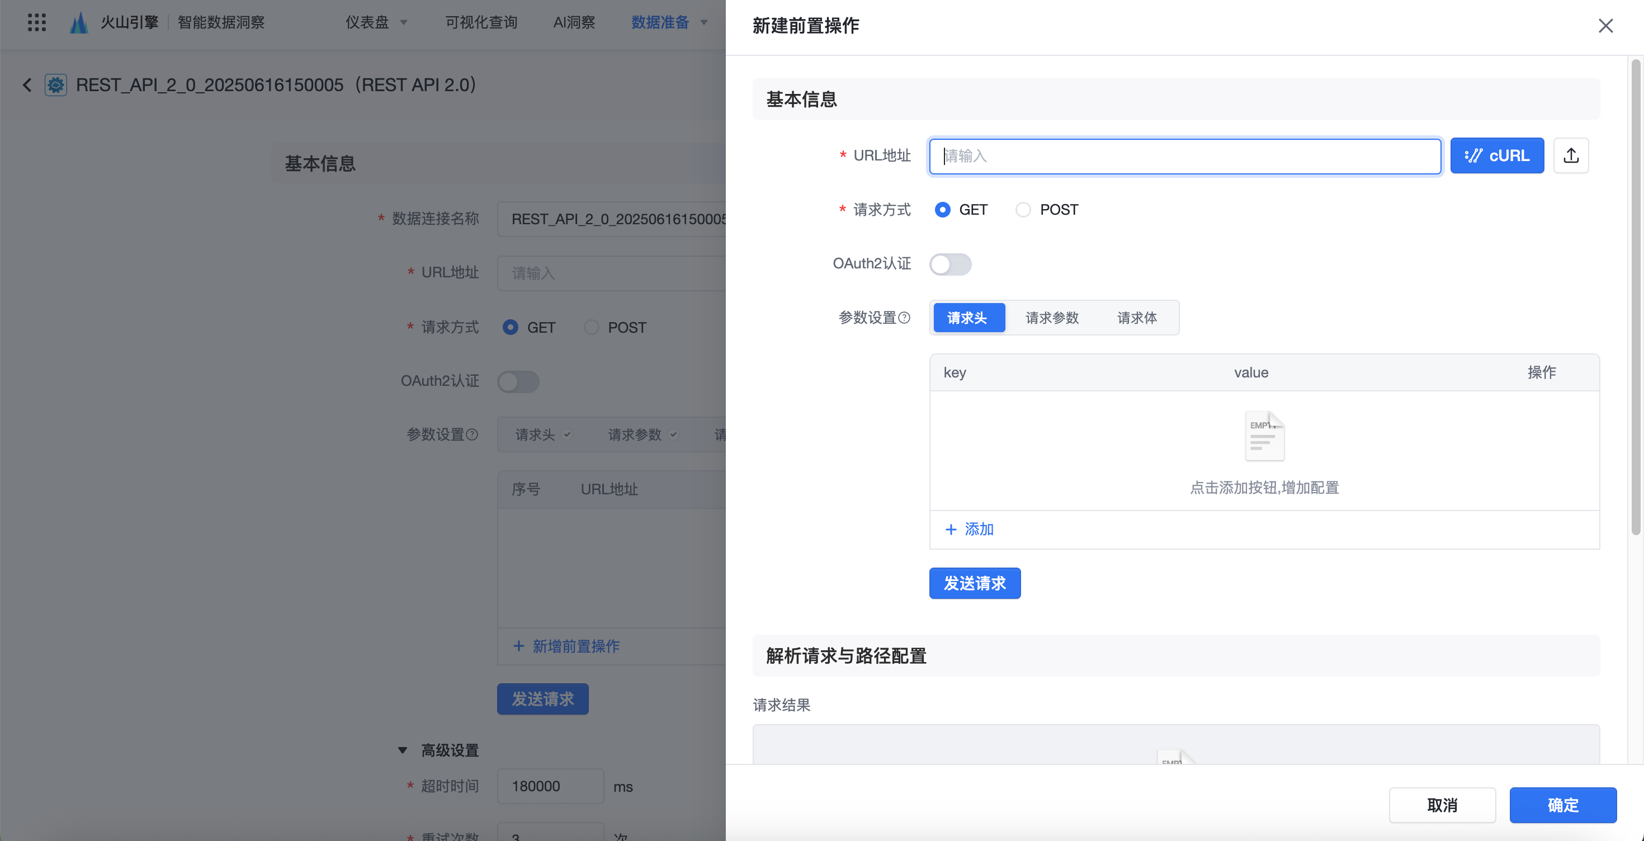
Task: Click the upload icon beside cURL
Action: coord(1571,155)
